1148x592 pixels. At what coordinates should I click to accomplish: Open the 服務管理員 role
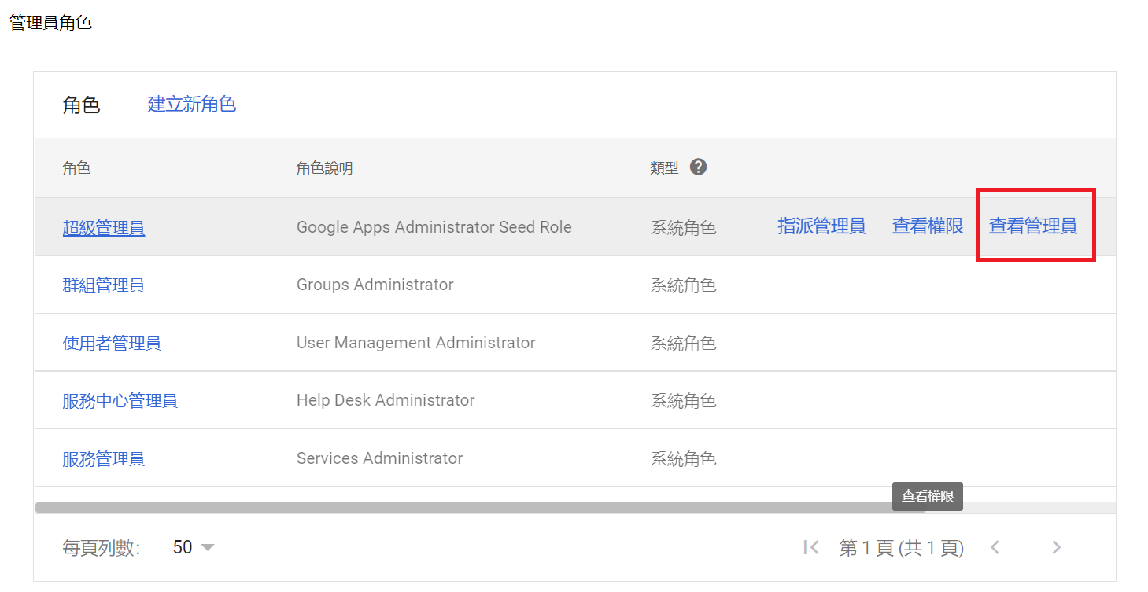coord(103,459)
